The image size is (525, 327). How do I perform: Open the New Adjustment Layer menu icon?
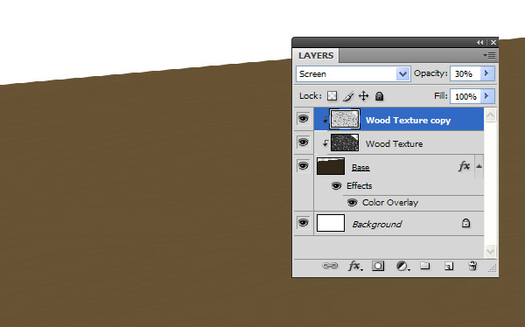(402, 266)
